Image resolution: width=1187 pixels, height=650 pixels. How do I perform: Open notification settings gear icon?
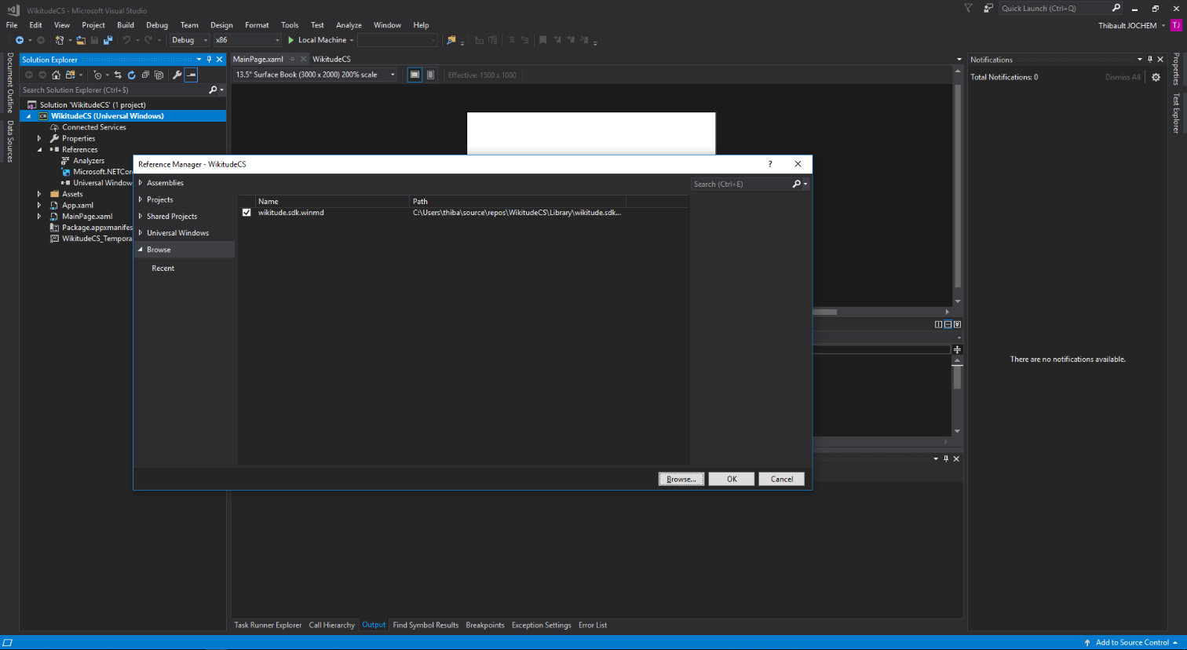tap(1156, 77)
